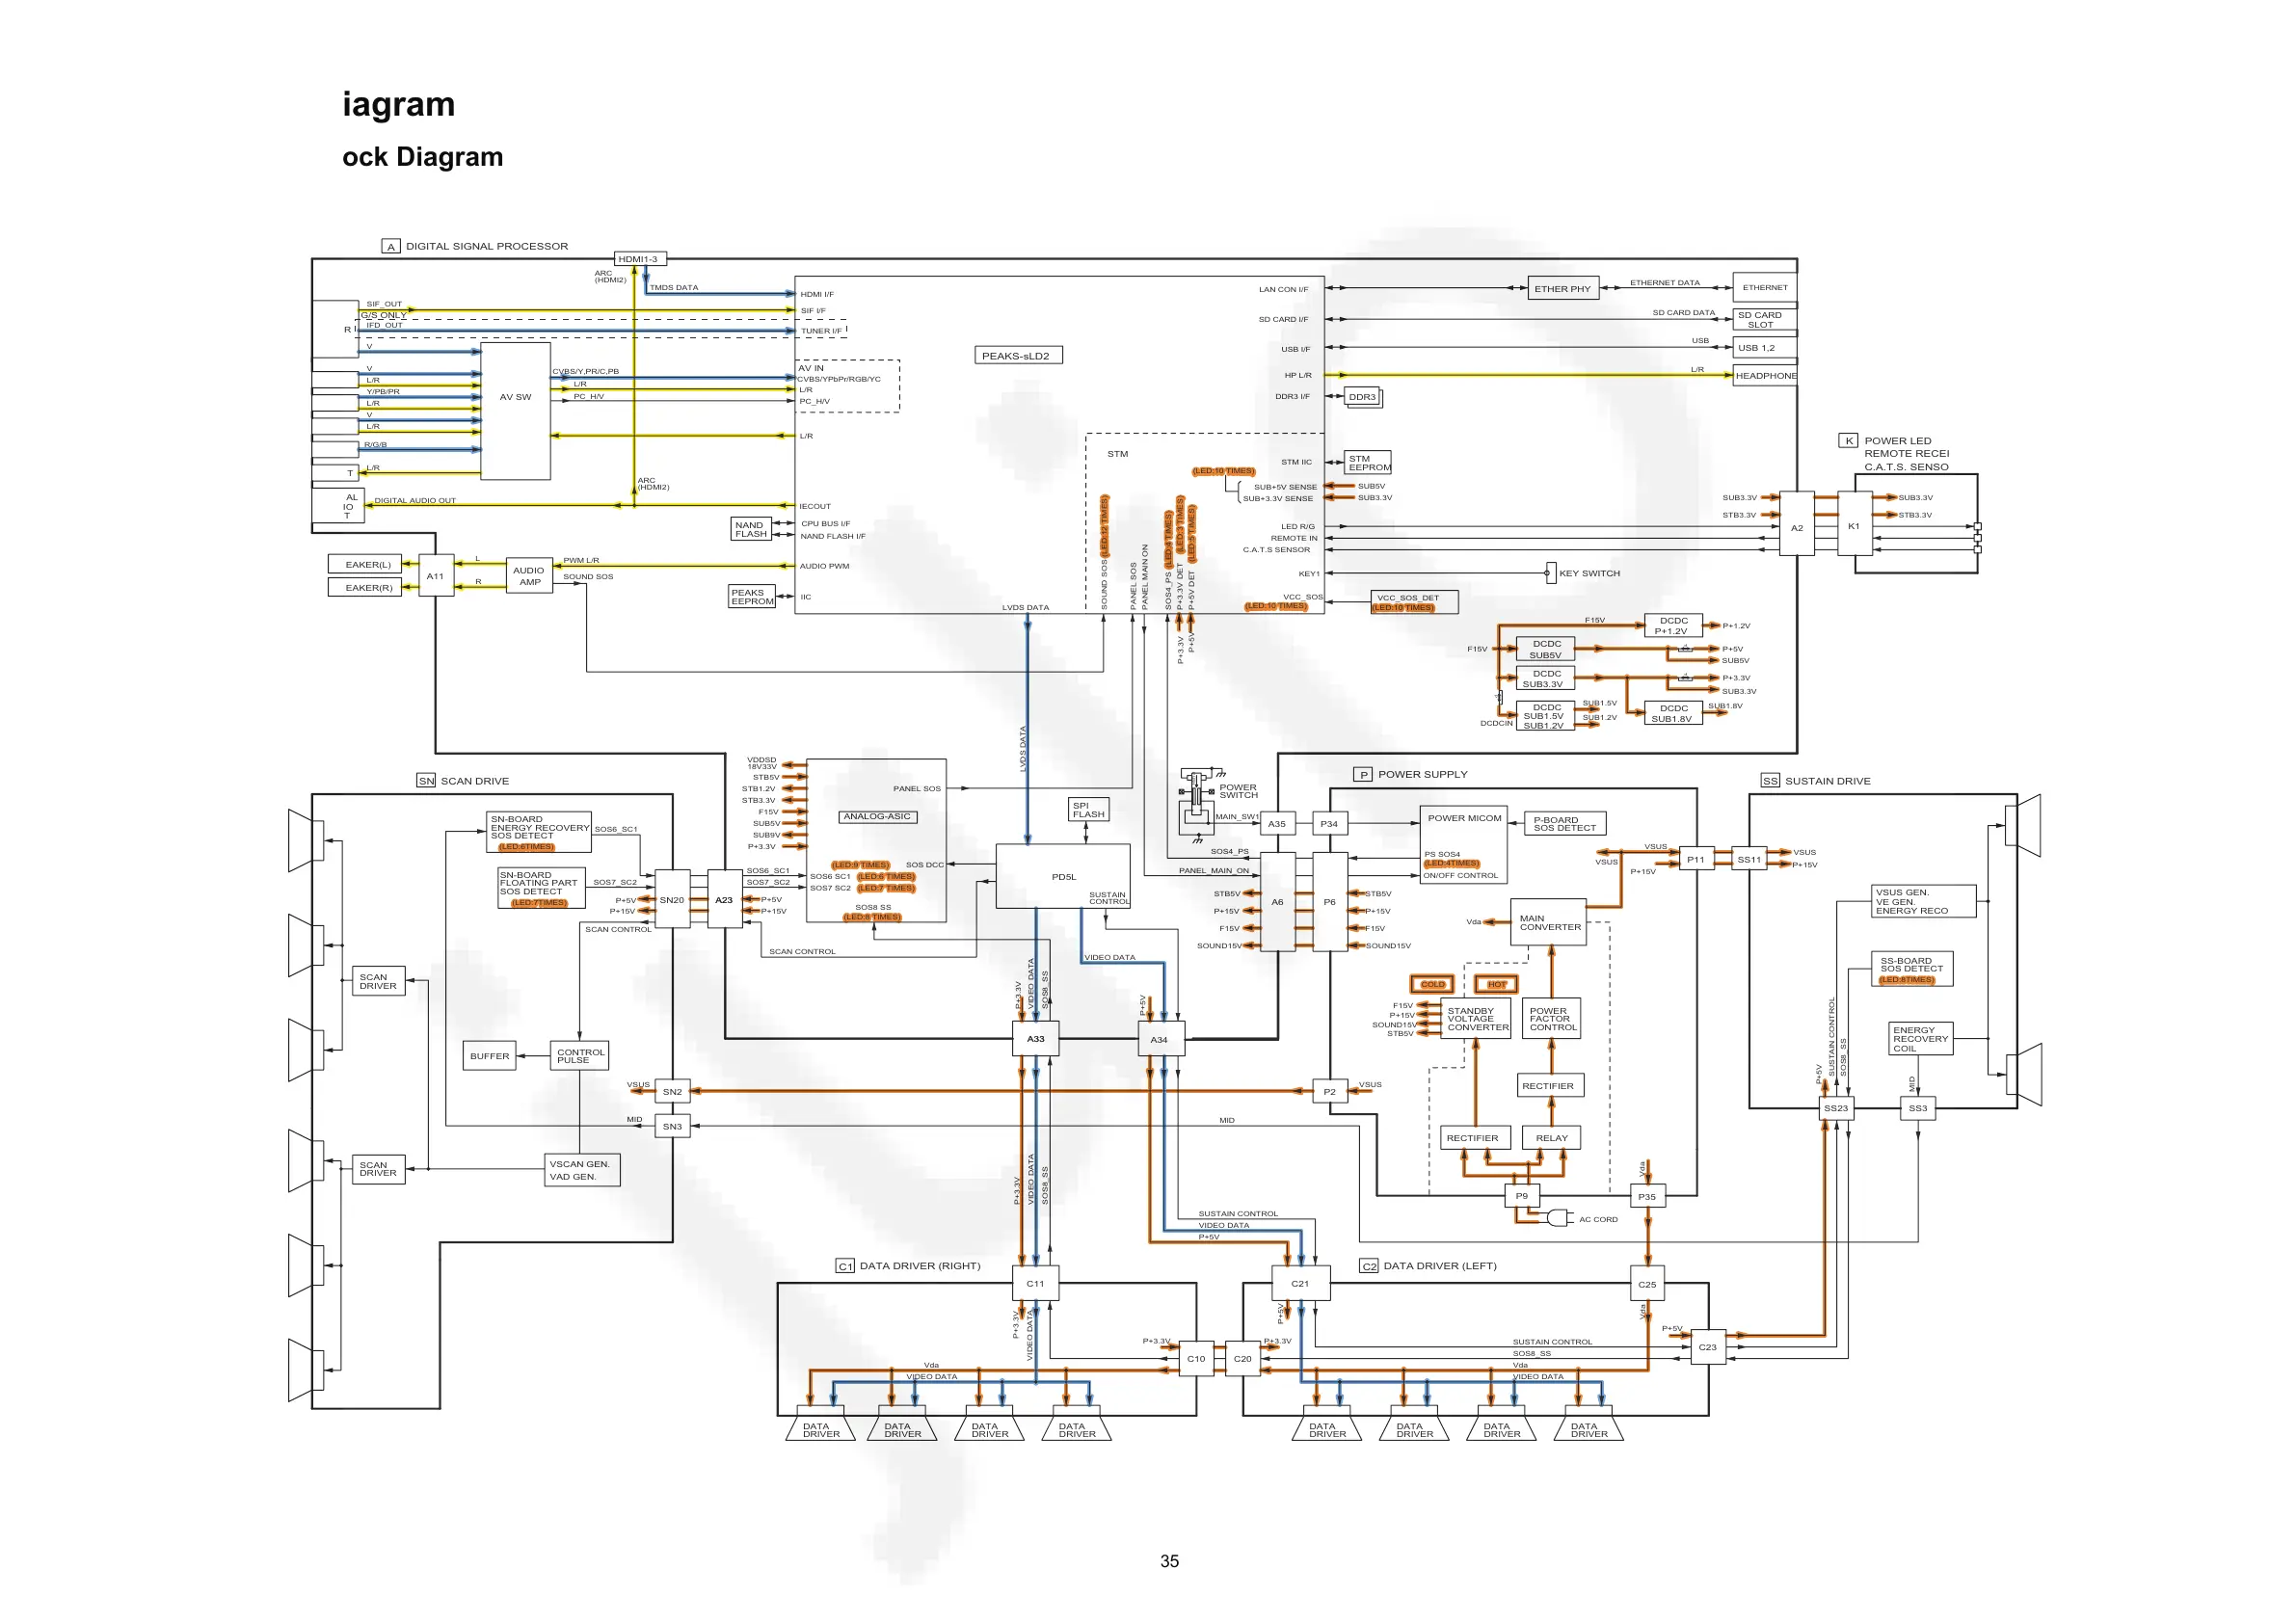Click the AC cord plug symbol
2296x1623 pixels.
1559,1217
